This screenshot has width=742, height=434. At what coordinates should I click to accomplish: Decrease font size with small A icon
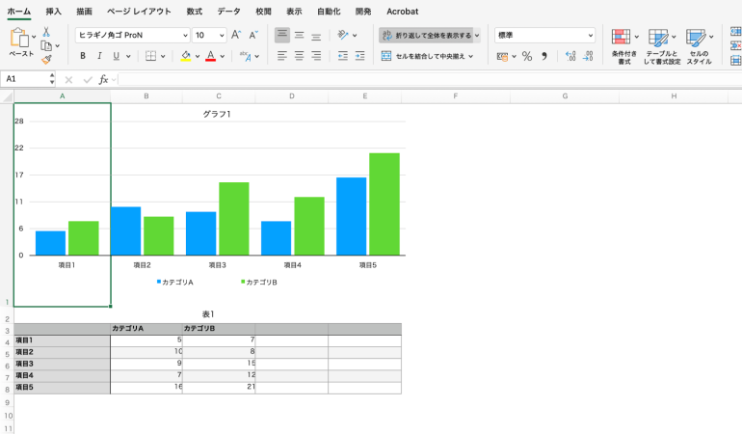[253, 35]
